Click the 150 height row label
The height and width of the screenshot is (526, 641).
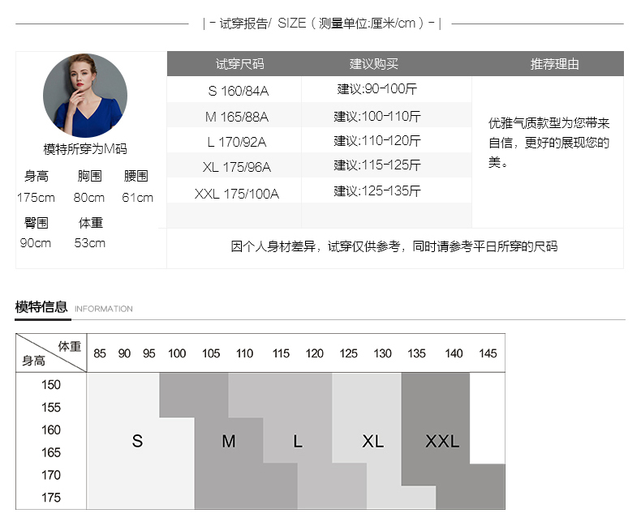pos(51,384)
